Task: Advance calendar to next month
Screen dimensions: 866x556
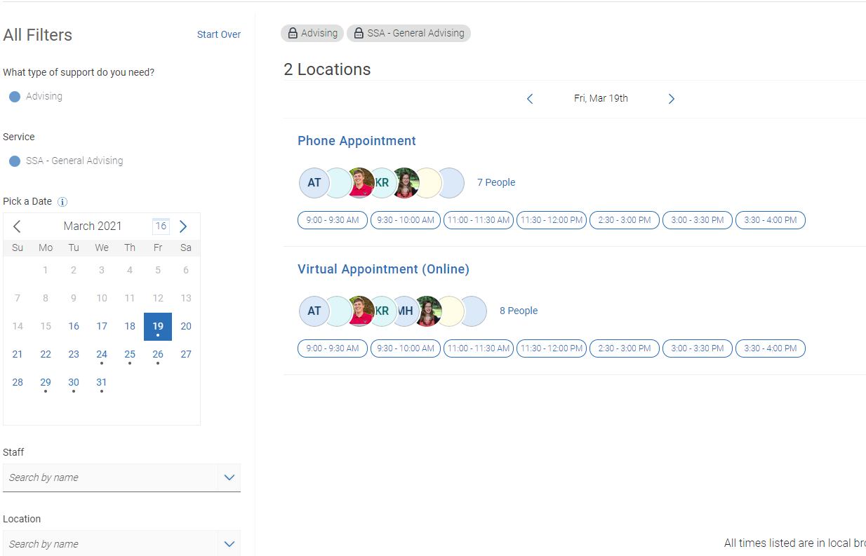Action: [x=183, y=226]
